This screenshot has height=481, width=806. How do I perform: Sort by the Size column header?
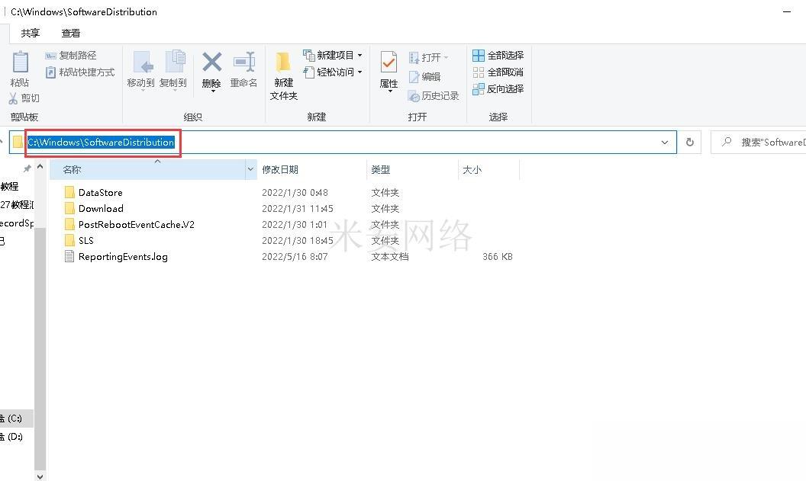(x=488, y=169)
